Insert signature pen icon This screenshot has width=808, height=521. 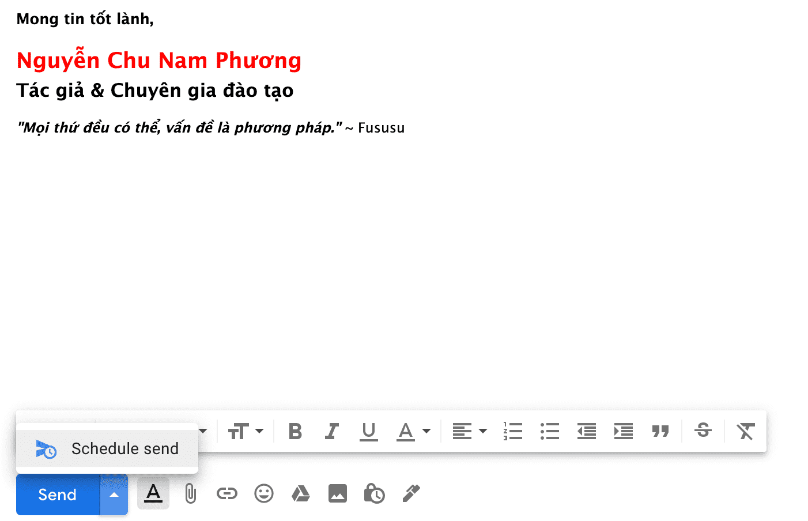[411, 493]
